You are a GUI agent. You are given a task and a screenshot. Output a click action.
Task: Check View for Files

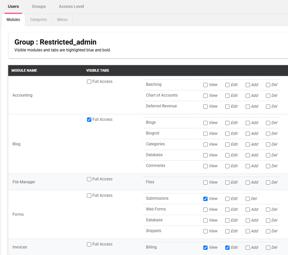[x=205, y=183]
